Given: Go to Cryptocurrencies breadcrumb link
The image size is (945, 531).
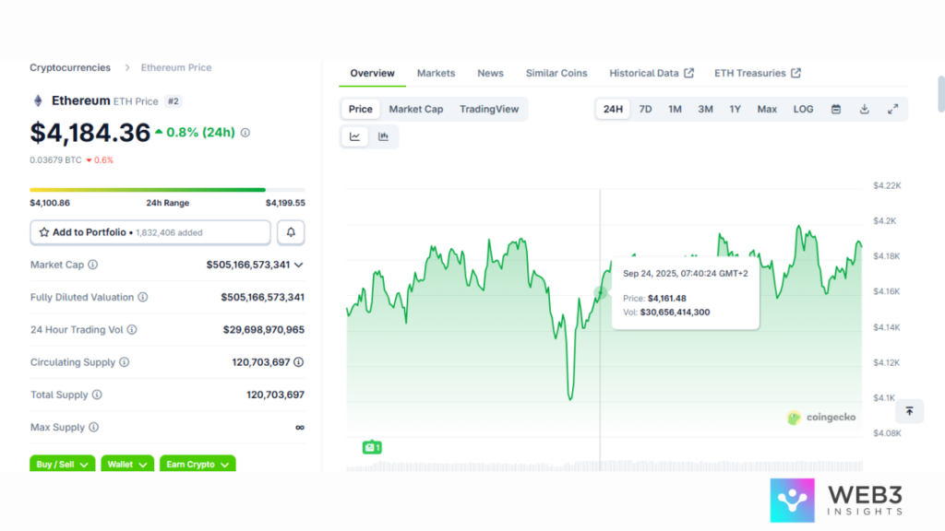Looking at the screenshot, I should [70, 67].
